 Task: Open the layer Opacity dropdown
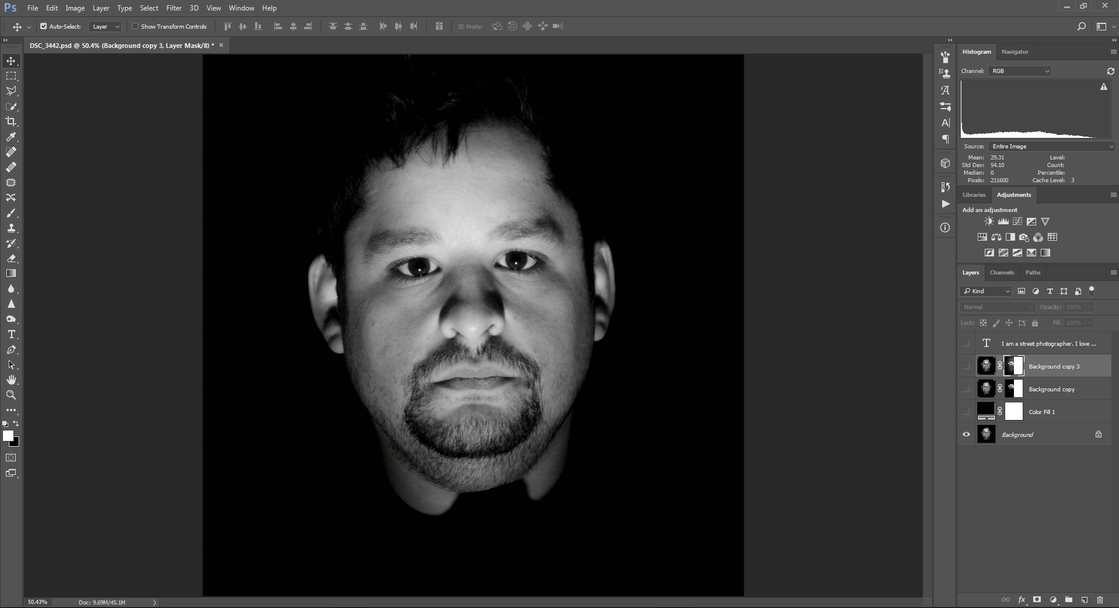[1089, 307]
